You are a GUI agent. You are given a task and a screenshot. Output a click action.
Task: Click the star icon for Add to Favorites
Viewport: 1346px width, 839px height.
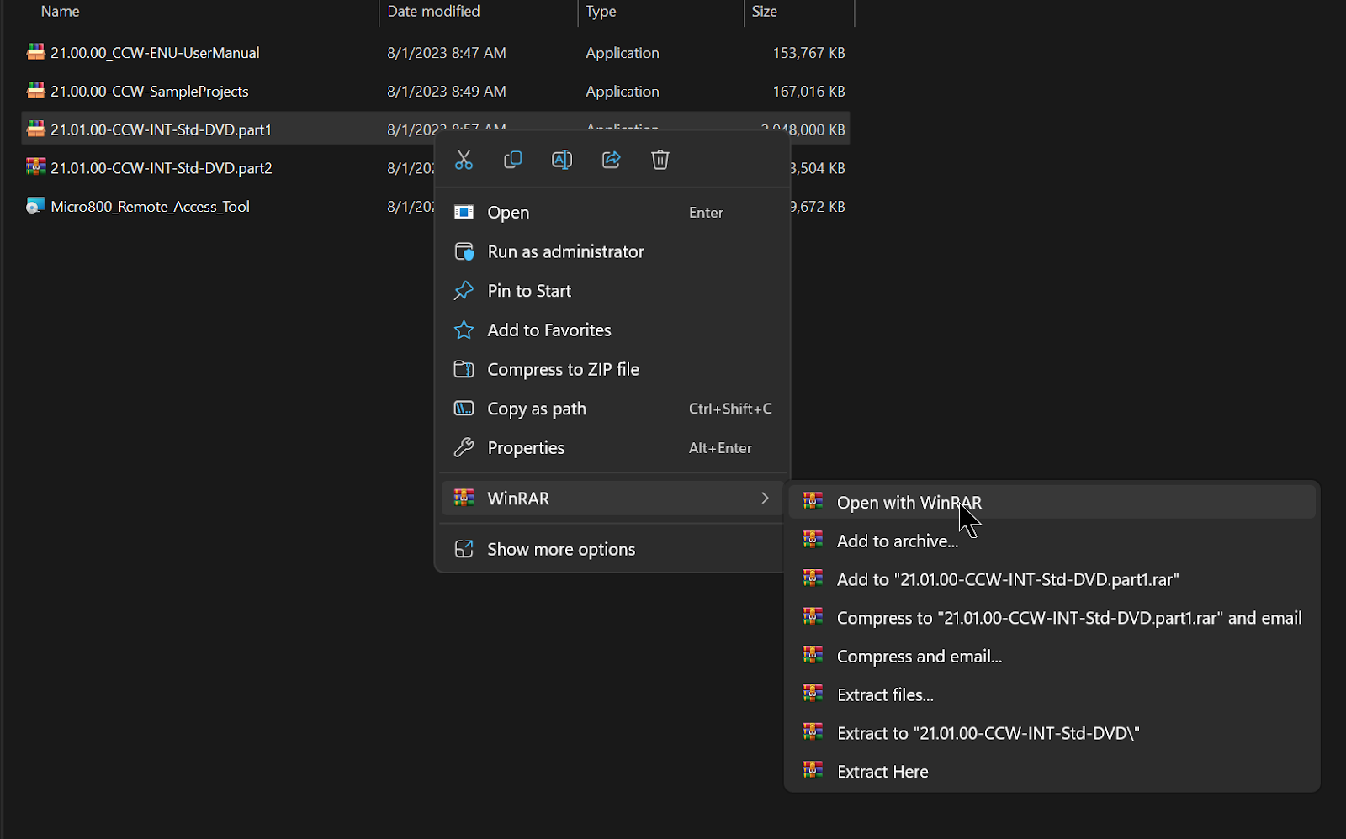464,330
